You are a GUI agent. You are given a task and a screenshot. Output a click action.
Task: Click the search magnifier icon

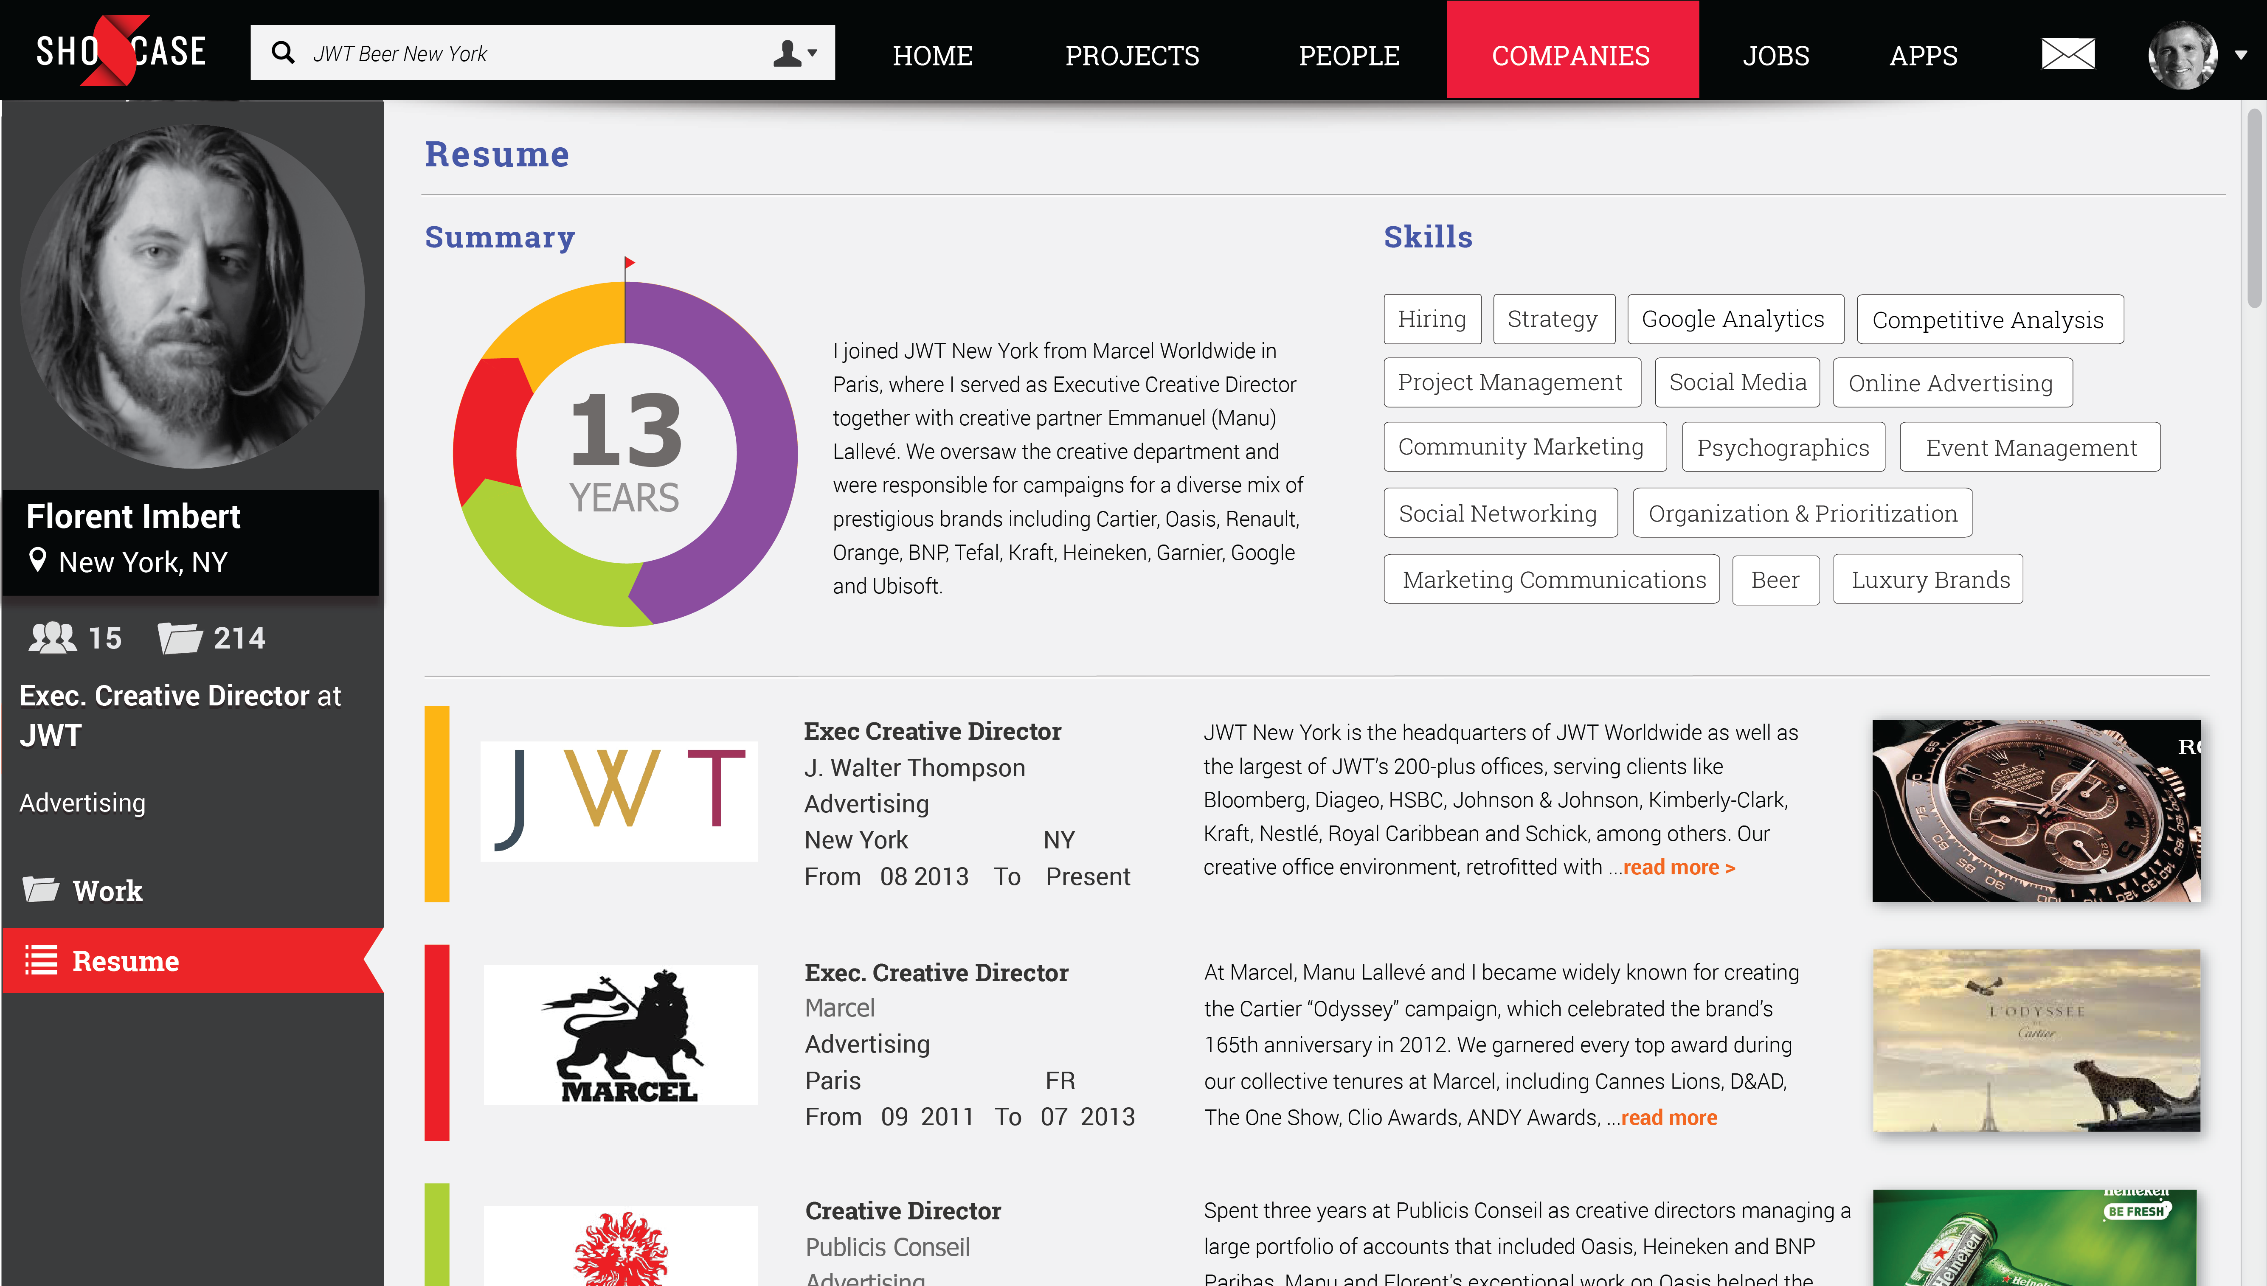(283, 53)
